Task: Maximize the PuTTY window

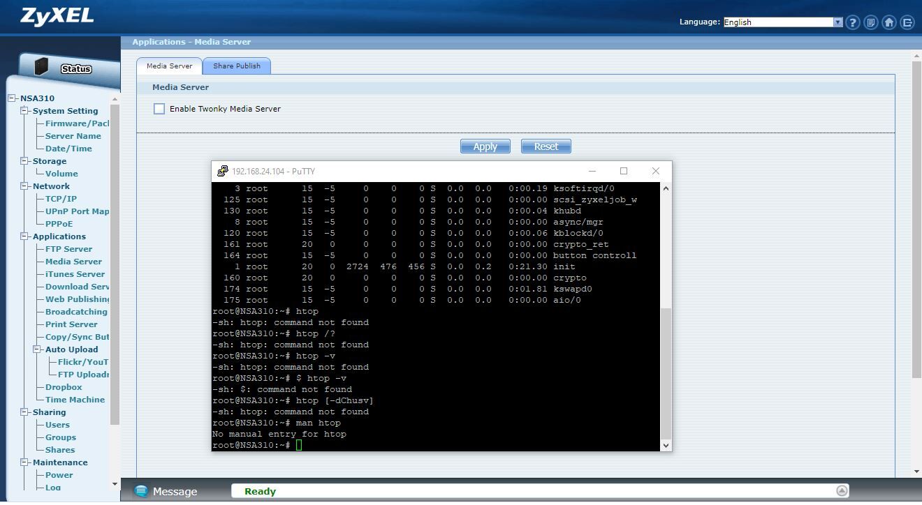Action: click(x=624, y=171)
